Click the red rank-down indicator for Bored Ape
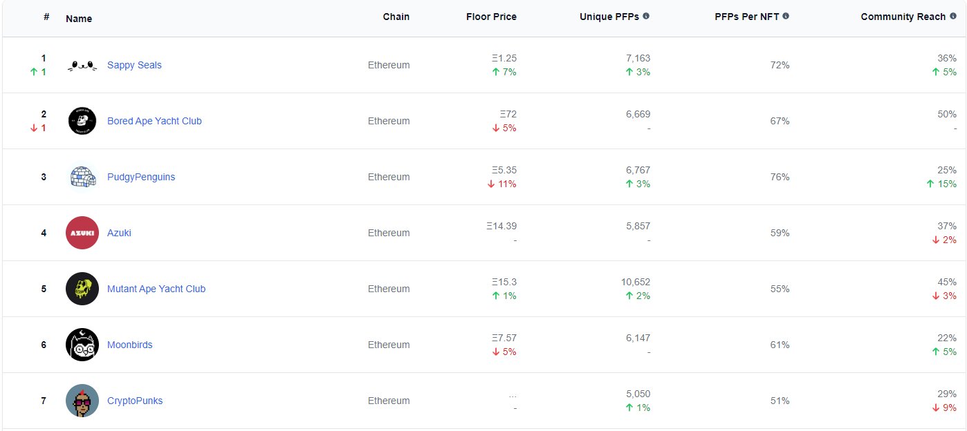967x431 pixels. 39,128
